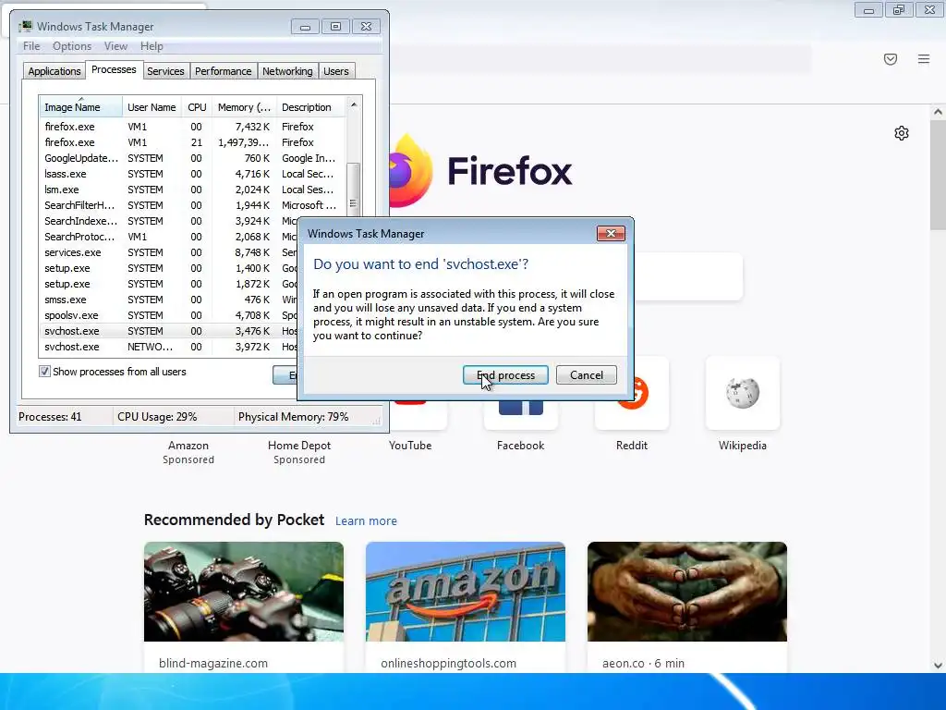The image size is (946, 710).
Task: Sort processes by Image Name column
Action: click(x=81, y=107)
